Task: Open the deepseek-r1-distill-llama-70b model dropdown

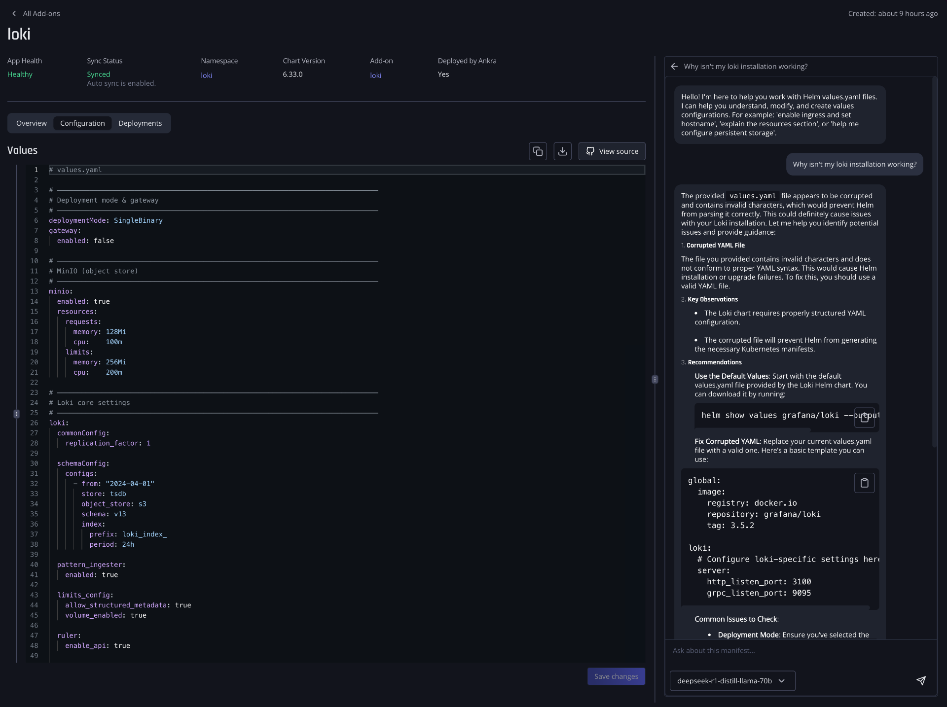Action: click(732, 680)
